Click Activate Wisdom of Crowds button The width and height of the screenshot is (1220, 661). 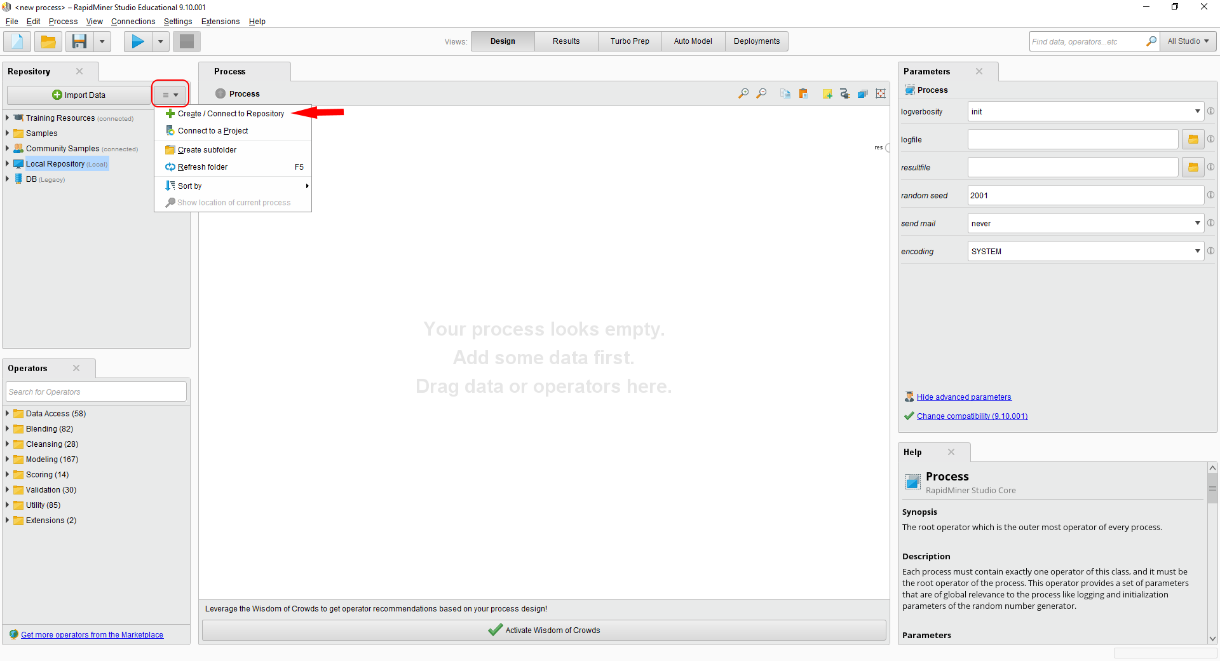pyautogui.click(x=544, y=630)
